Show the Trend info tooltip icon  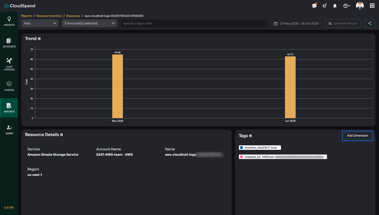coord(39,39)
